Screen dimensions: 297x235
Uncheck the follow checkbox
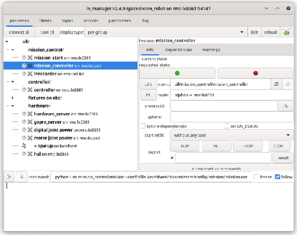click(x=278, y=177)
